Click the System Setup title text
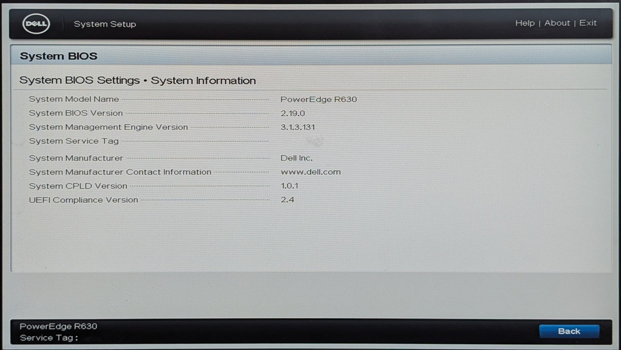Screen dimensions: 621x350 105,24
